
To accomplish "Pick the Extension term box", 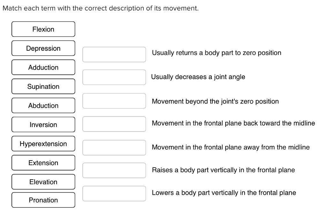I will 43,163.
